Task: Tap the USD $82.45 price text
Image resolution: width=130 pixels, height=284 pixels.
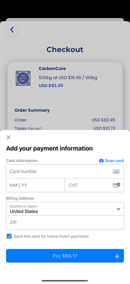Action: [x=51, y=86]
